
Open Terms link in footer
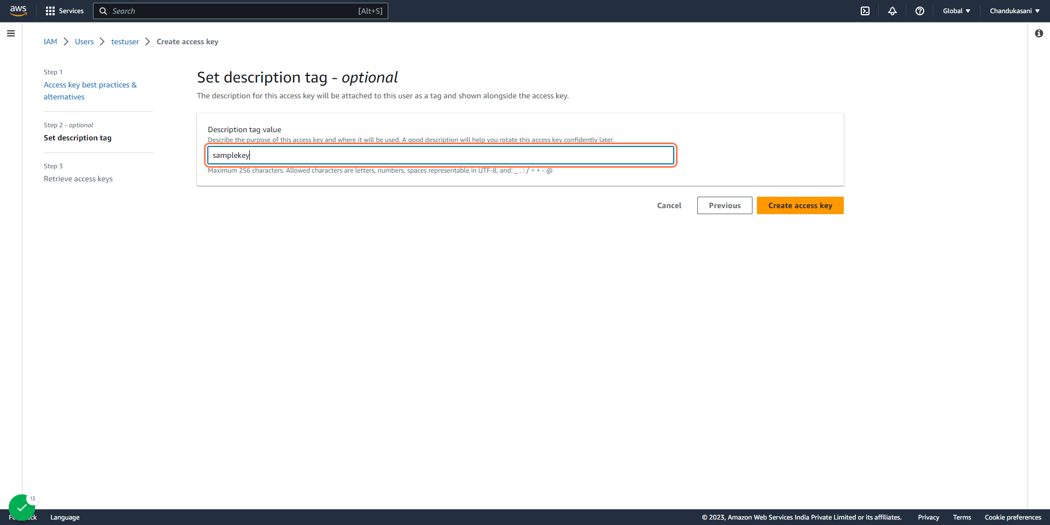tap(962, 517)
